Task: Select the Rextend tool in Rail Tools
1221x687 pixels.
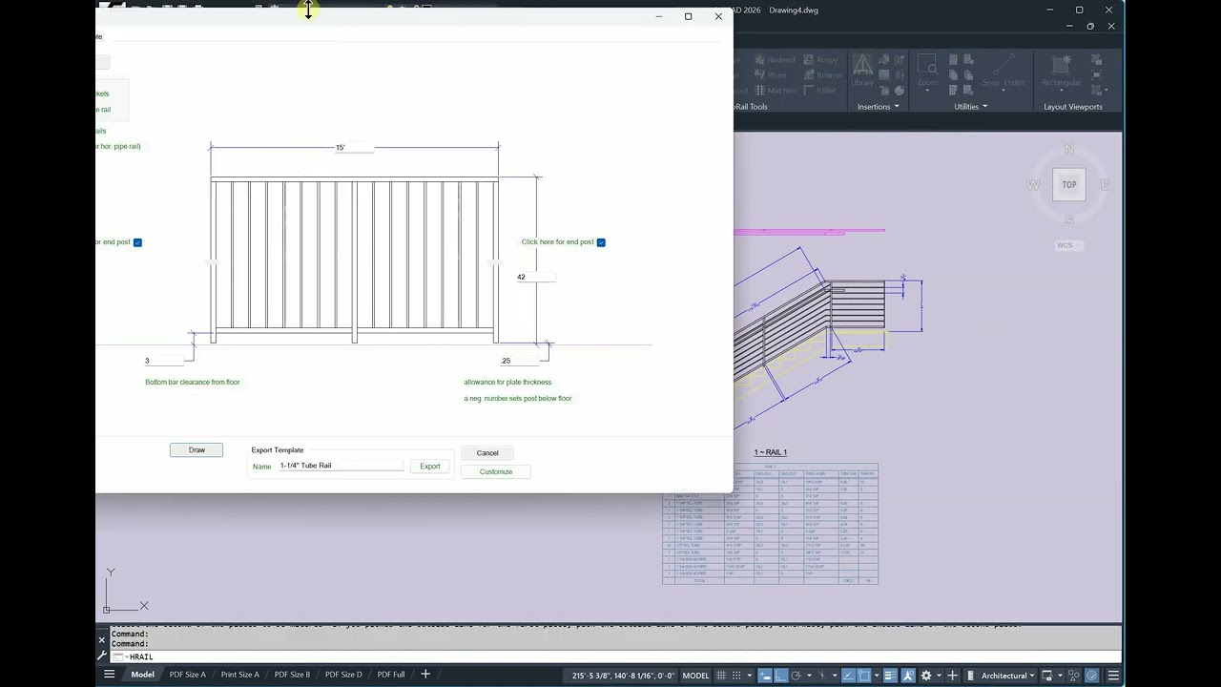Action: click(x=774, y=59)
